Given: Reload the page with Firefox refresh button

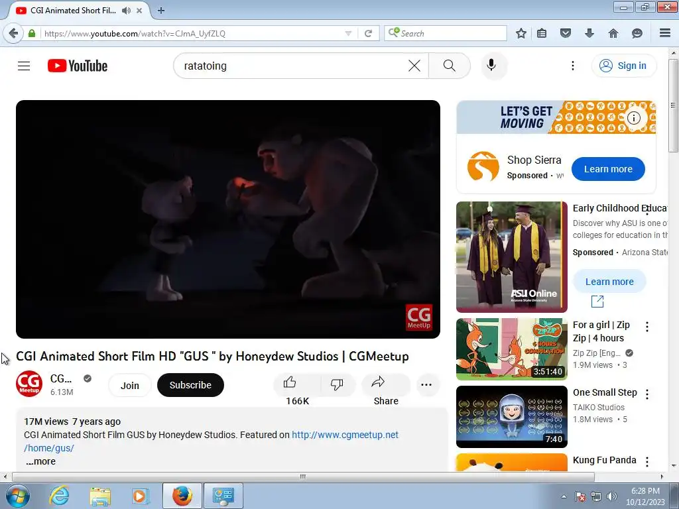Looking at the screenshot, I should 369,33.
